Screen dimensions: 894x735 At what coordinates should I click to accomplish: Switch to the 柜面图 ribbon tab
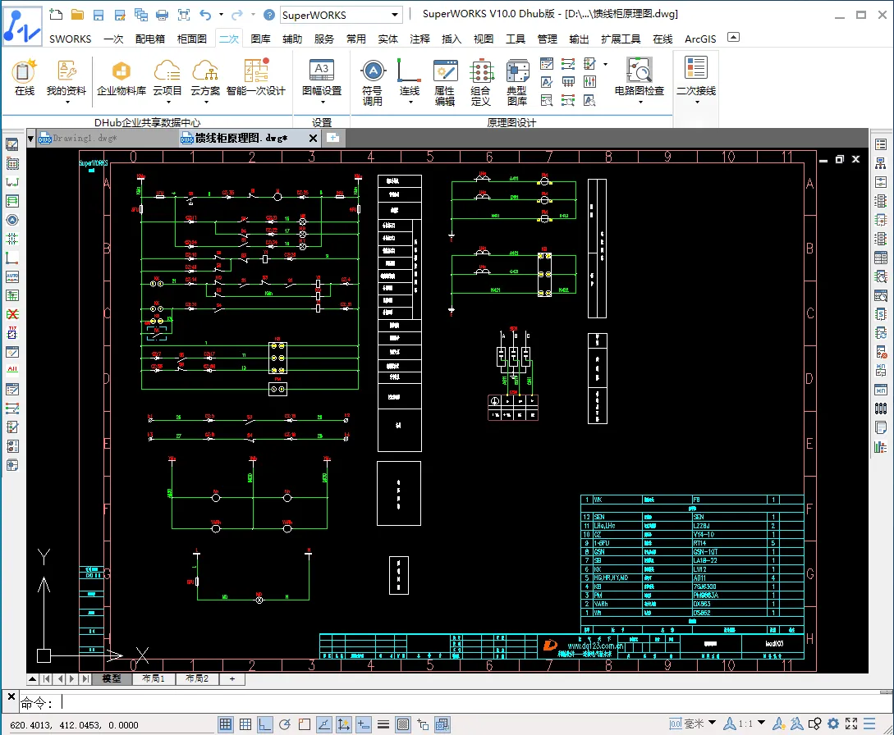pyautogui.click(x=192, y=39)
